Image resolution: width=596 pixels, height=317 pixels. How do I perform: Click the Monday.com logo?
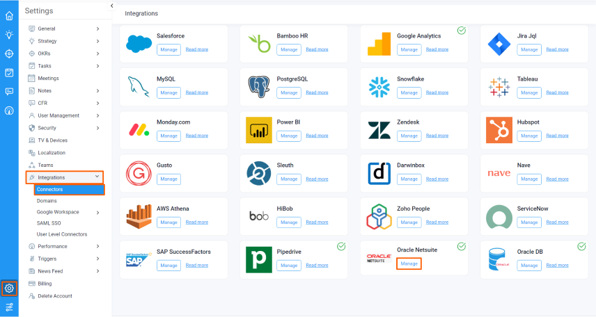(139, 130)
